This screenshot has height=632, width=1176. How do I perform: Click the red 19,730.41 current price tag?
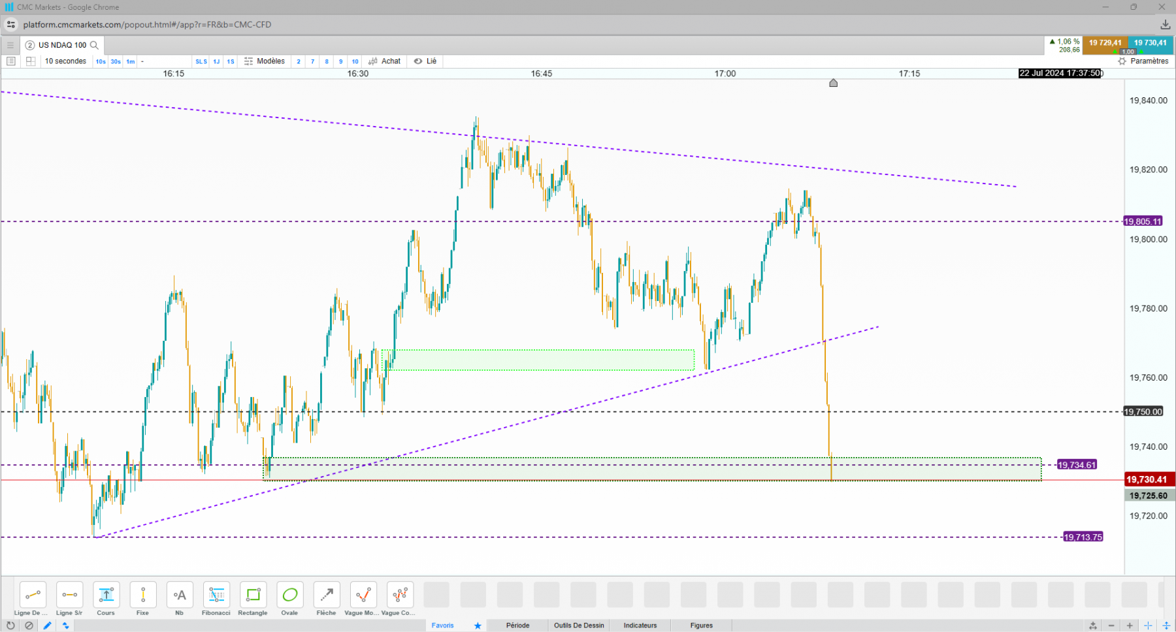(x=1150, y=479)
